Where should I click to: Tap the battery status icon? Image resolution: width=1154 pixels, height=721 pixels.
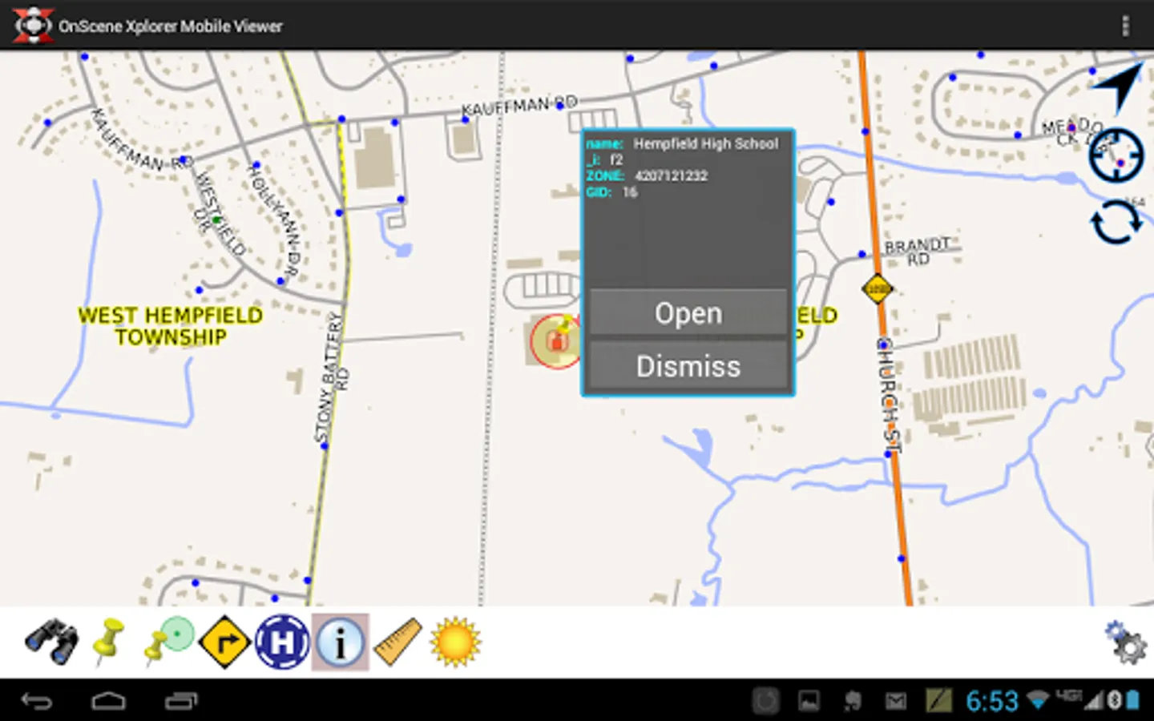point(1133,700)
